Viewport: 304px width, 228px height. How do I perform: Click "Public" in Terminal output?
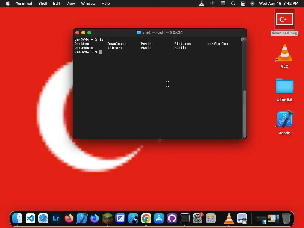180,48
